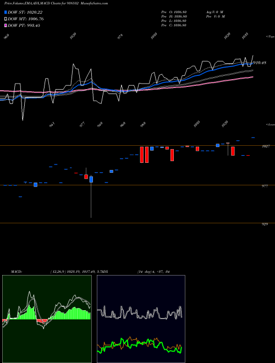The image size is (275, 363).
Task: Click the ADX (14 day) values text
Action: coord(153,272)
